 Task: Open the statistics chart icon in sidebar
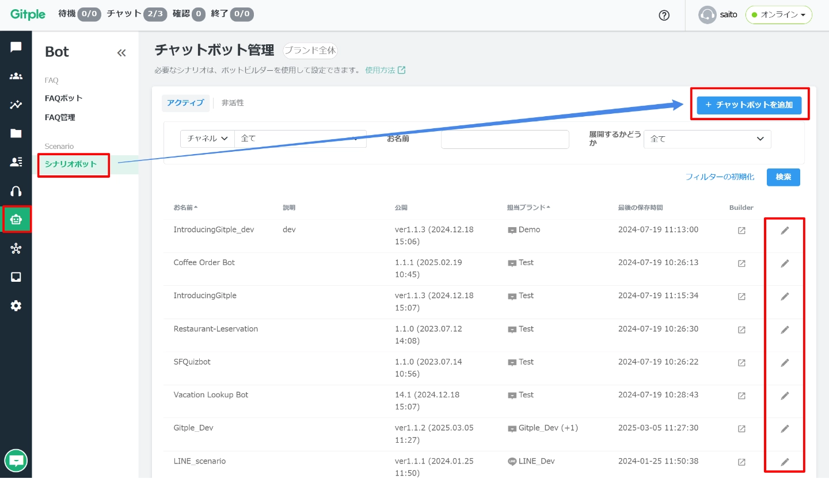(x=16, y=105)
